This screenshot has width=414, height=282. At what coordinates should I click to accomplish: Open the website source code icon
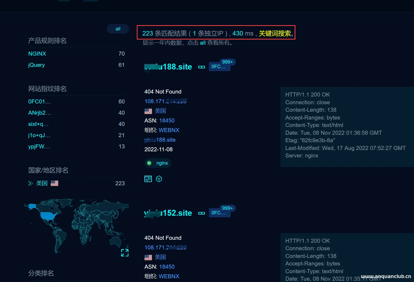148,179
